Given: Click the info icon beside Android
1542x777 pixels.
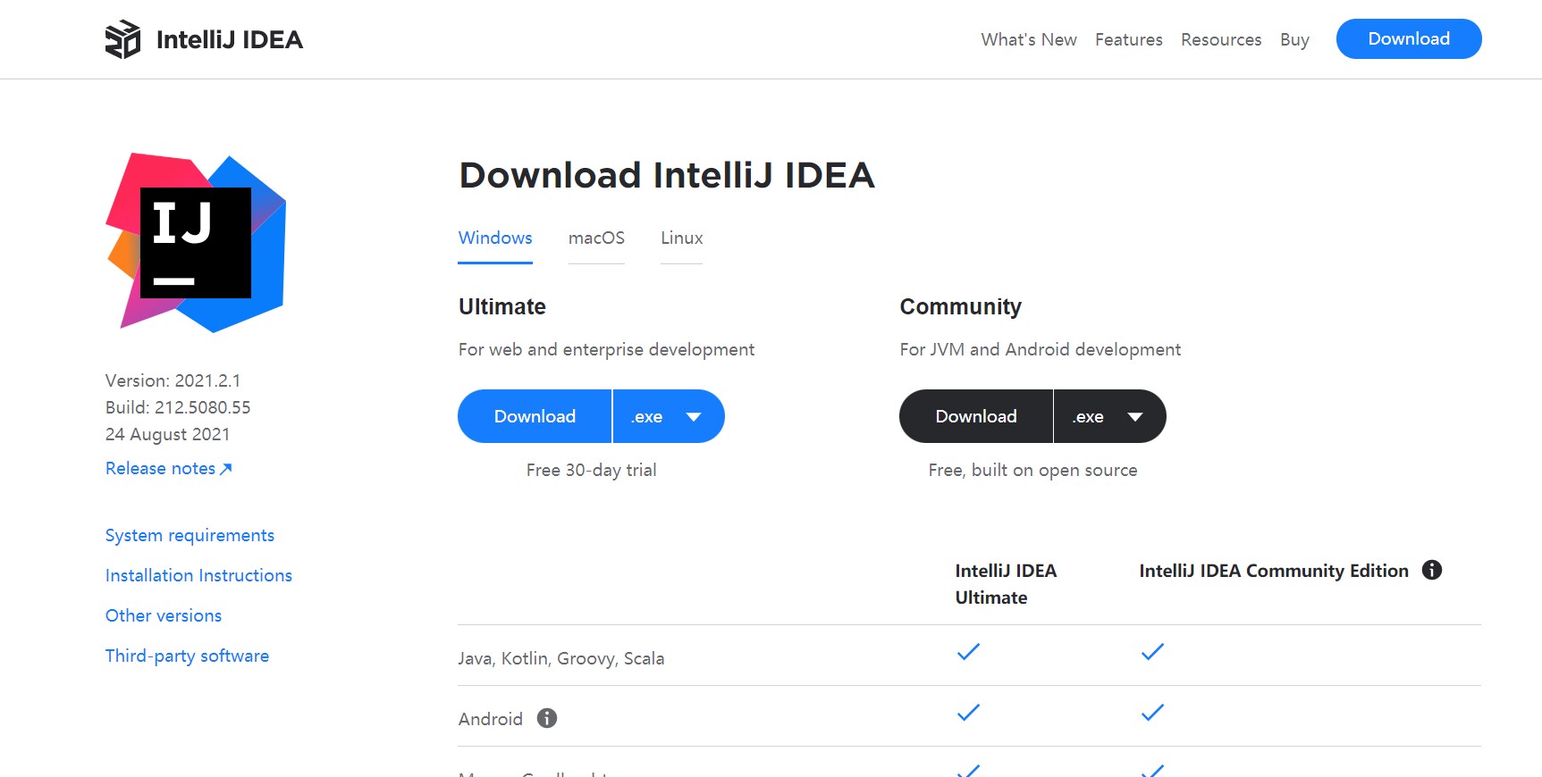Looking at the screenshot, I should pyautogui.click(x=547, y=718).
